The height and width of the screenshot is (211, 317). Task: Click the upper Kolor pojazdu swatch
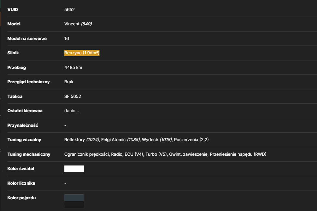click(x=74, y=198)
